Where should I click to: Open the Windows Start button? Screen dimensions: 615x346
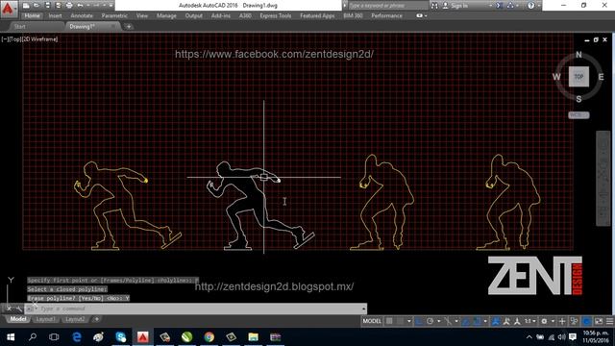(x=11, y=337)
